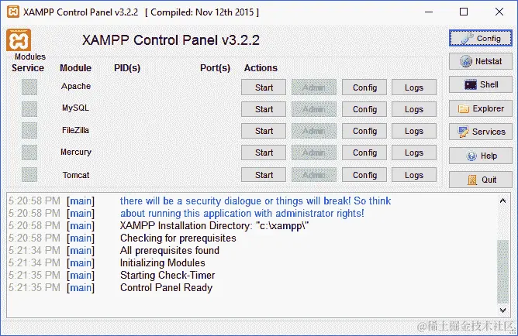Start the Mercury module
This screenshot has width=518, height=336.
click(264, 153)
